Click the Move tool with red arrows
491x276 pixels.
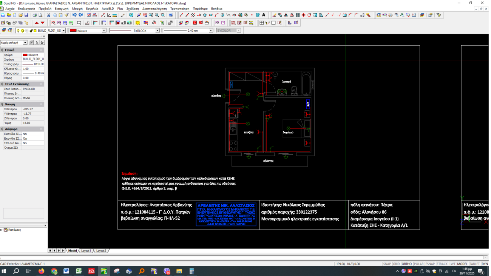tap(303, 15)
